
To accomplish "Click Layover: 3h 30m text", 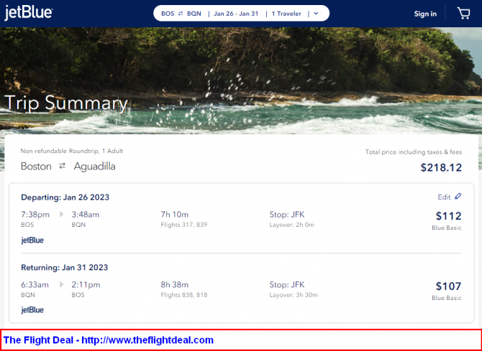I will [x=294, y=295].
